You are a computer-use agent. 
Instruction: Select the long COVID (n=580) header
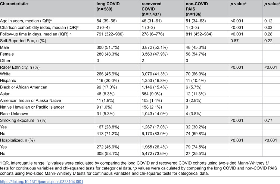[108, 6]
